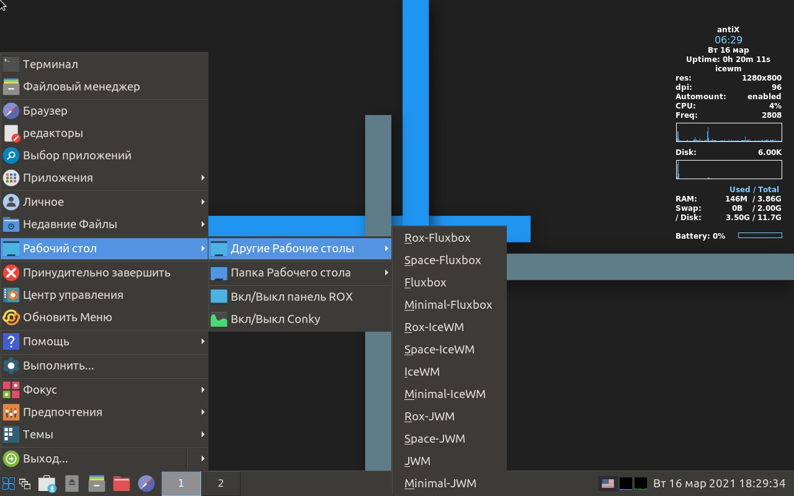Launch browser compass icon in taskbar
The image size is (794, 496).
click(146, 484)
